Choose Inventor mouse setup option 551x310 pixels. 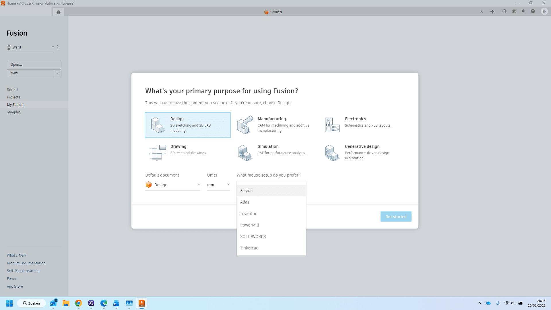pos(271,214)
